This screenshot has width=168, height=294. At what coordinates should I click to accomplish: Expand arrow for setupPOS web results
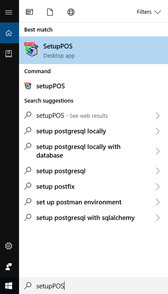(158, 116)
